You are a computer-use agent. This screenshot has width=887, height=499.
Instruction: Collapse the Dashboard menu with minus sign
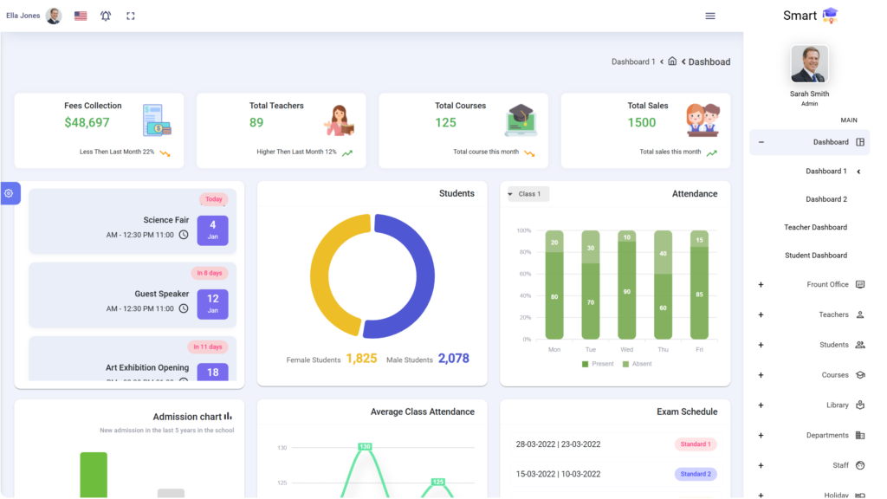(761, 142)
